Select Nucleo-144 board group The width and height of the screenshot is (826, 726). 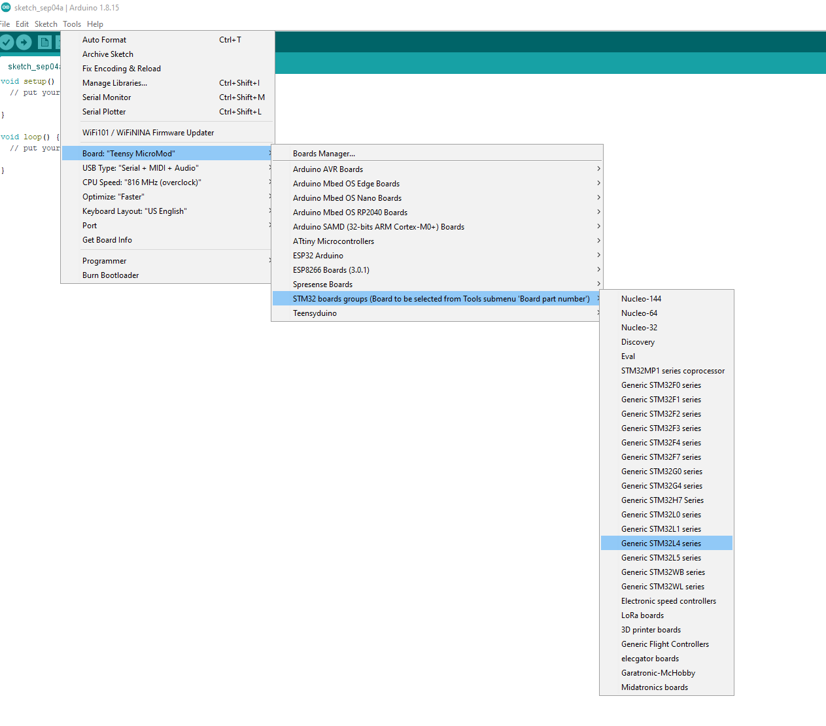click(666, 299)
